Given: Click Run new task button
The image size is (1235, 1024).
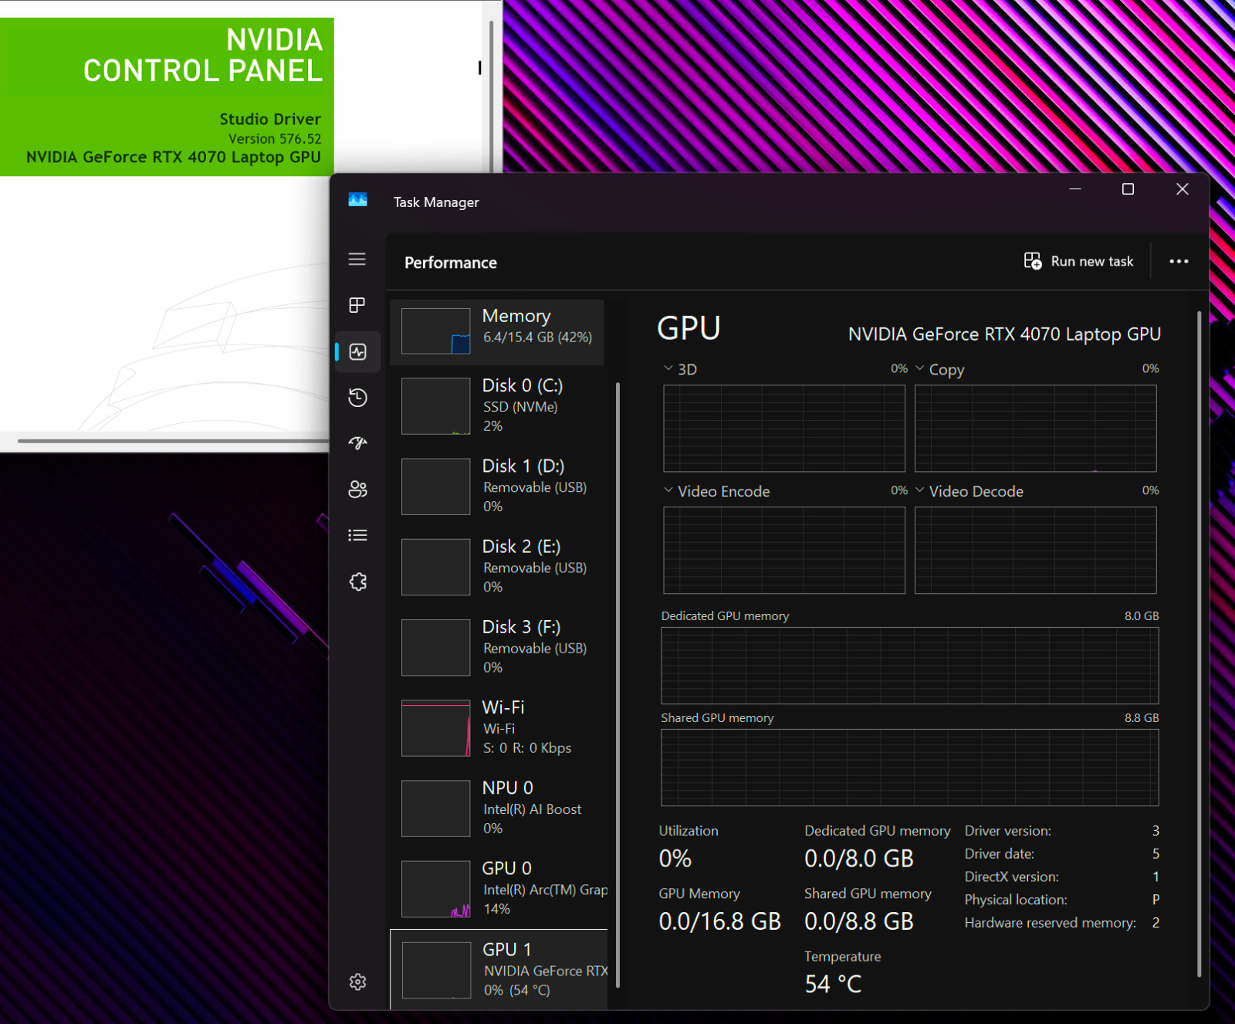Looking at the screenshot, I should [x=1079, y=261].
